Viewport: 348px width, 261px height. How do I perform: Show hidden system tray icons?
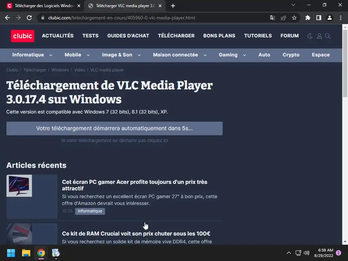coord(289,253)
